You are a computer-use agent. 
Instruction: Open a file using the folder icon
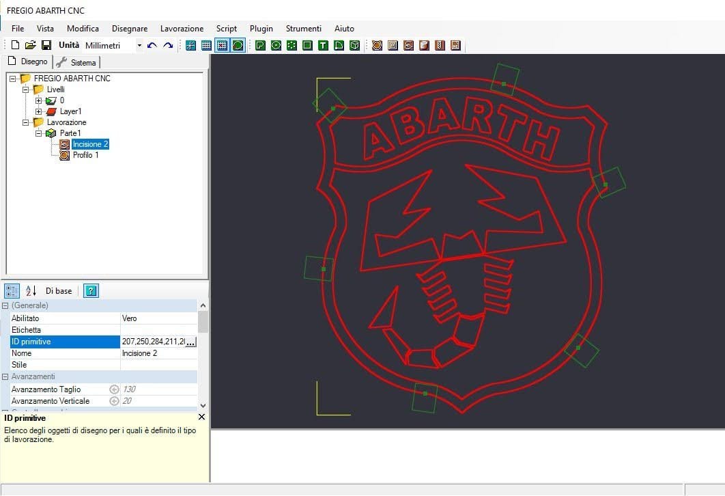coord(31,45)
